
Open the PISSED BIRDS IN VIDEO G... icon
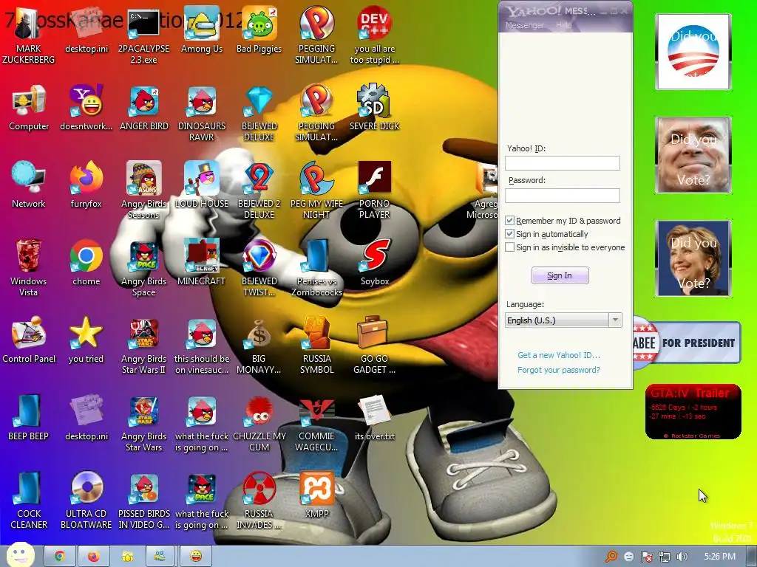pyautogui.click(x=143, y=501)
